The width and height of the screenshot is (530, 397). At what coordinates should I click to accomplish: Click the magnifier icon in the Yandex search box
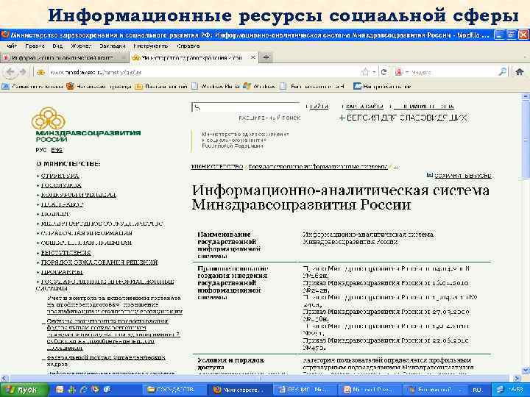coord(503,71)
